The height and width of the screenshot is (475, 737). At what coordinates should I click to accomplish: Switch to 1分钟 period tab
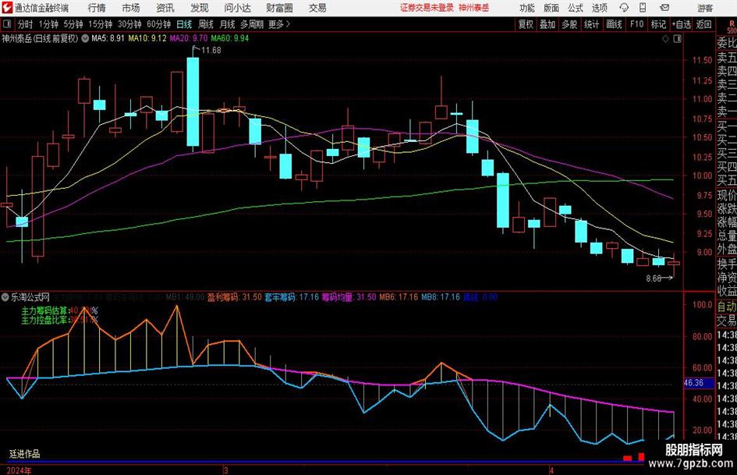[48, 24]
